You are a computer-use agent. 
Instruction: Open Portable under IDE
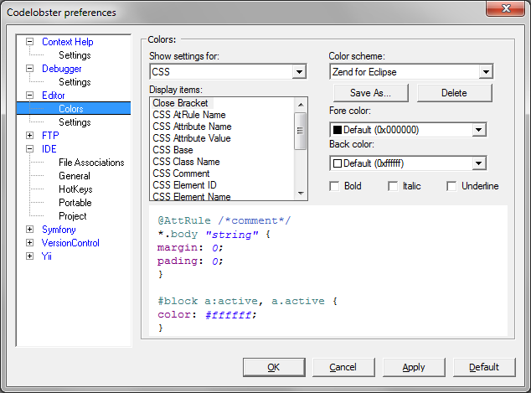coord(75,203)
